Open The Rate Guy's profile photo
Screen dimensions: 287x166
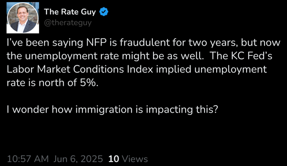[x=23, y=18]
